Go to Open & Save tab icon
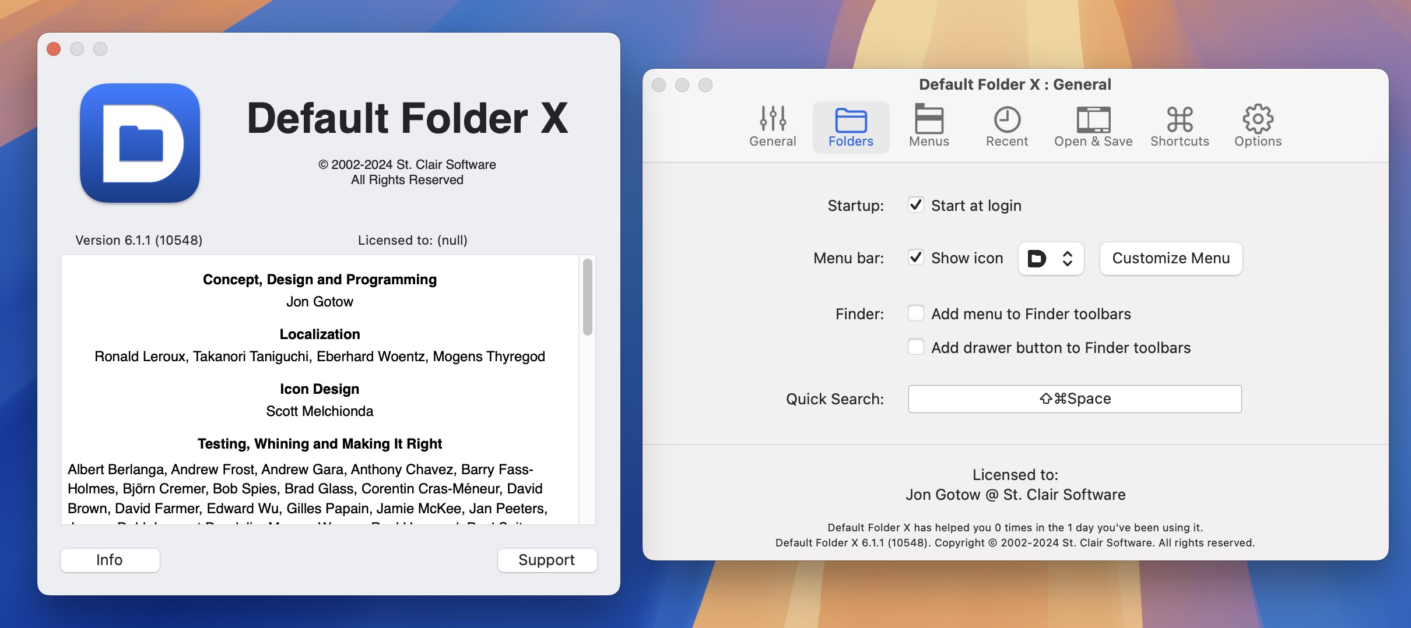Image resolution: width=1411 pixels, height=628 pixels. coord(1093,119)
